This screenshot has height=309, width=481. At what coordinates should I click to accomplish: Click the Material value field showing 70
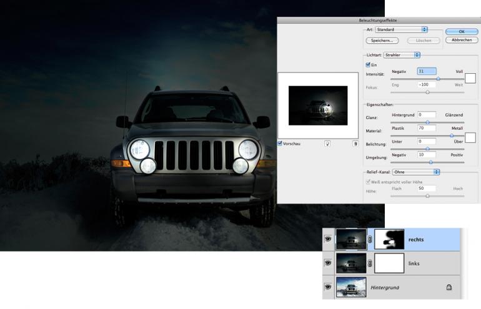[427, 128]
